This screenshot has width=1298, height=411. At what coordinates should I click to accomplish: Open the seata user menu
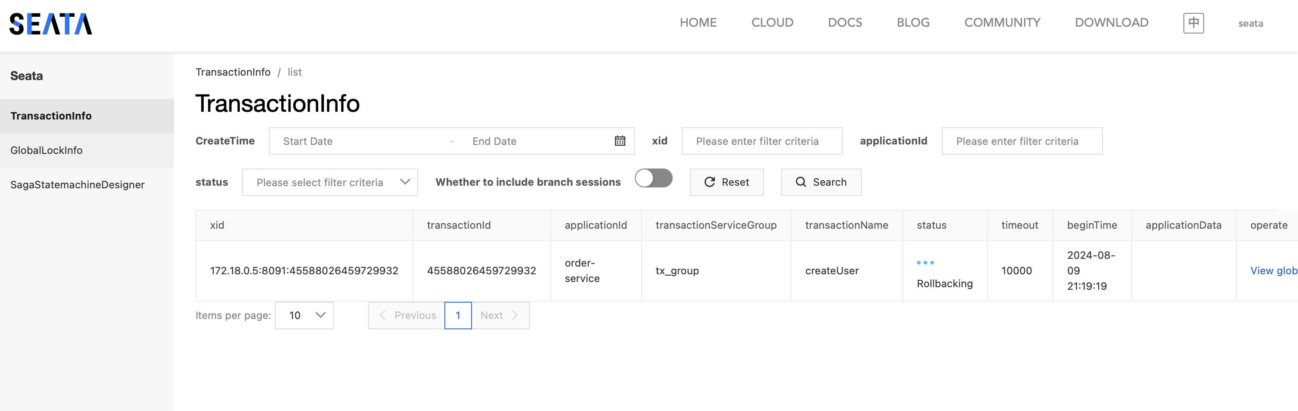pyautogui.click(x=1251, y=23)
